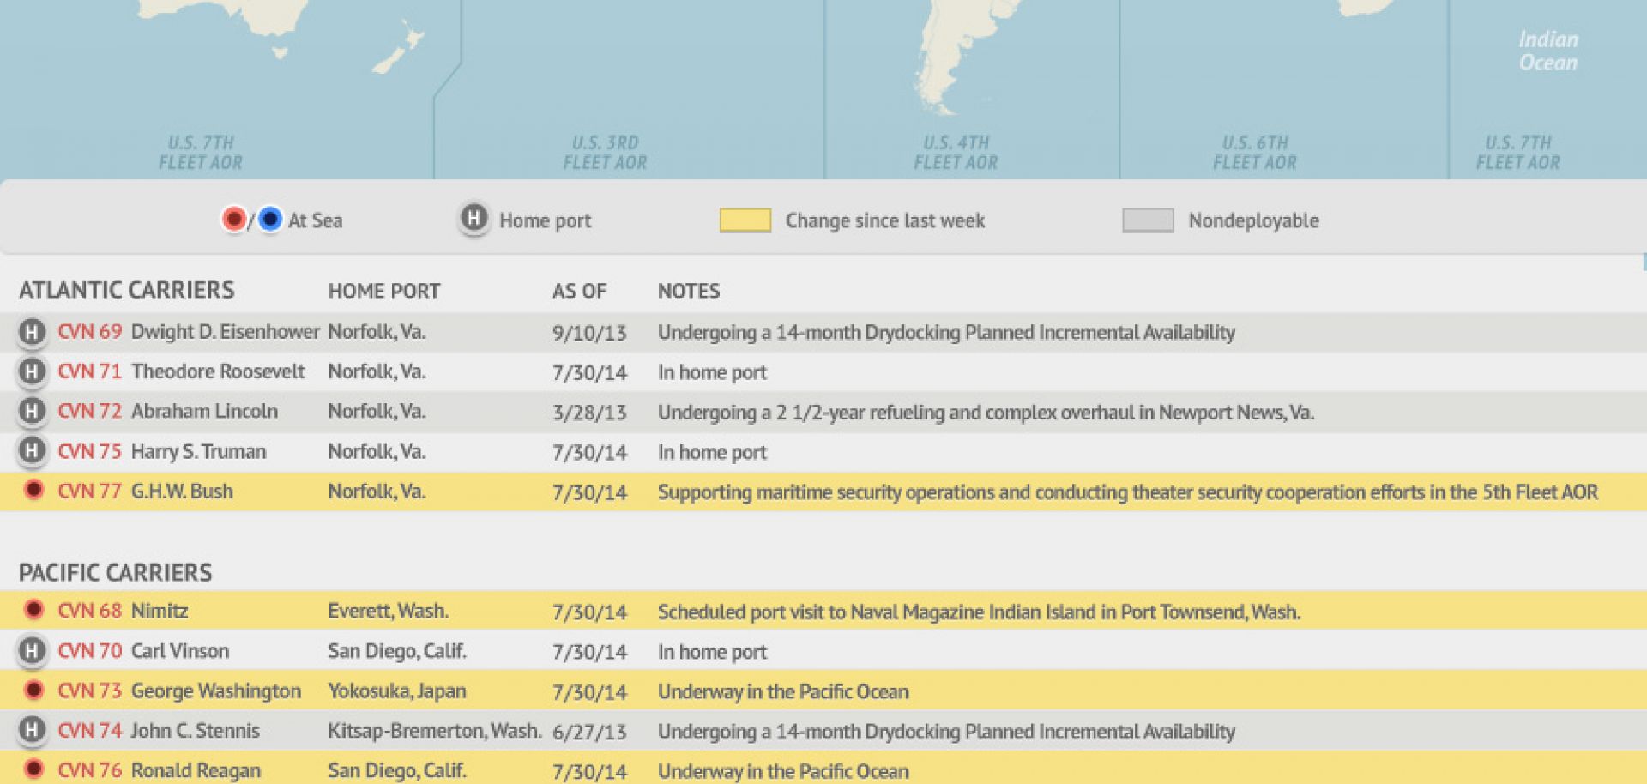Click the 3/28/13 date for Abraham Lincoln
This screenshot has height=784, width=1647.
[x=590, y=413]
